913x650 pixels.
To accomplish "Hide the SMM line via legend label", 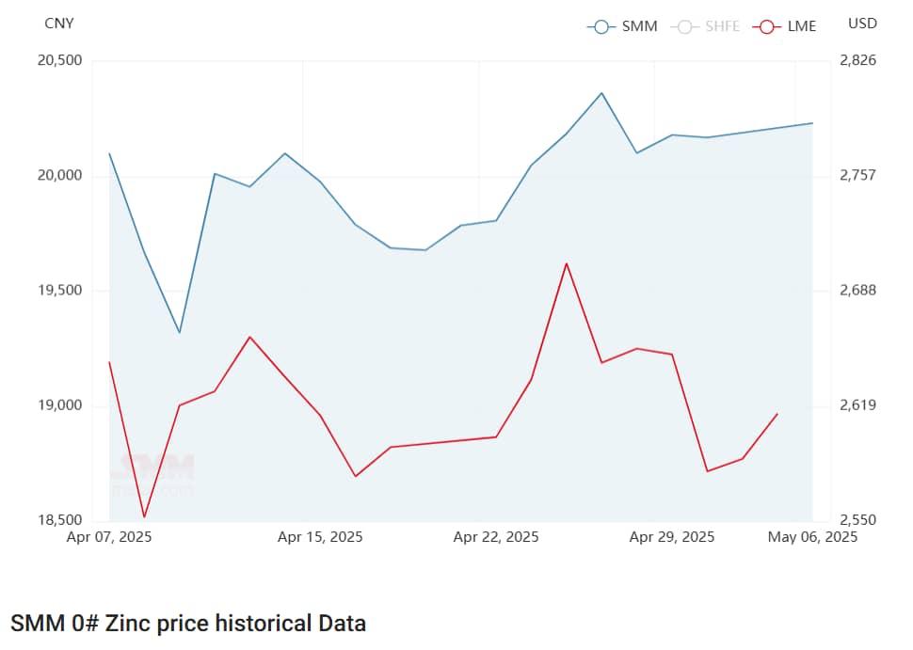I will 639,26.
